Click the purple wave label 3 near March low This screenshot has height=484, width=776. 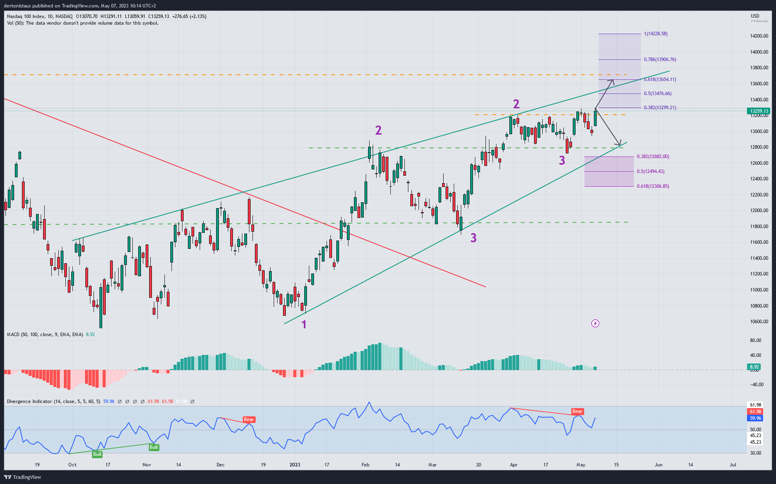tap(473, 238)
